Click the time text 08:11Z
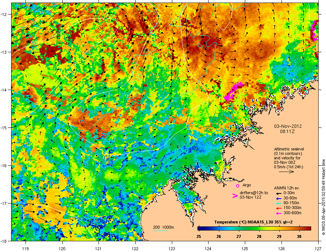 287,132
